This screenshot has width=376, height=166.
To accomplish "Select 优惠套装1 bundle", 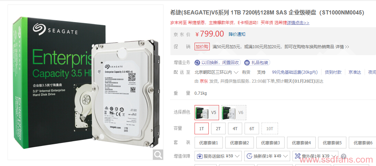I will (209, 143).
